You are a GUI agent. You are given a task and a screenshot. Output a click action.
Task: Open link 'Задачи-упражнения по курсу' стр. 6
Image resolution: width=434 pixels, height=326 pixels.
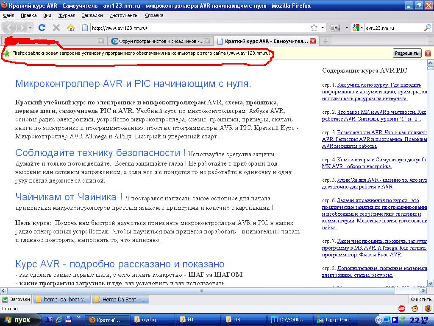374,214
